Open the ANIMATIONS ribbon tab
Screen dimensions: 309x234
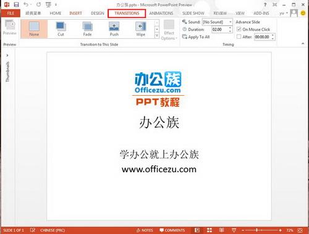pyautogui.click(x=161, y=13)
